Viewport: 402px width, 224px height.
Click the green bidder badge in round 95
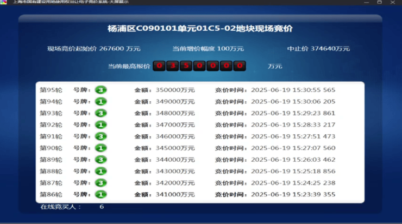point(100,90)
